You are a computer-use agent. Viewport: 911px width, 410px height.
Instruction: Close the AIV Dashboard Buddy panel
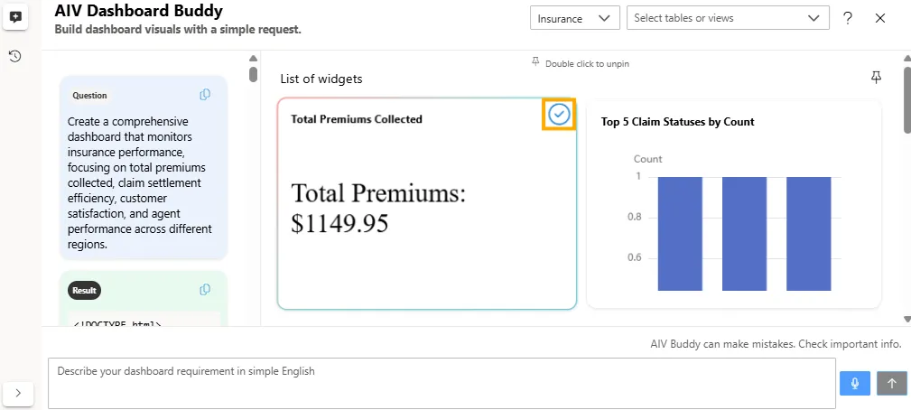[x=880, y=18]
